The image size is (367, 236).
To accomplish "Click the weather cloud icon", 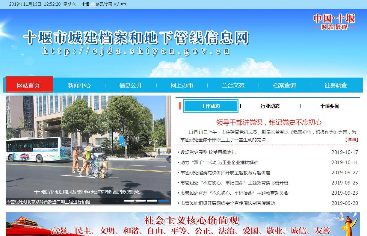I will click(93, 4).
